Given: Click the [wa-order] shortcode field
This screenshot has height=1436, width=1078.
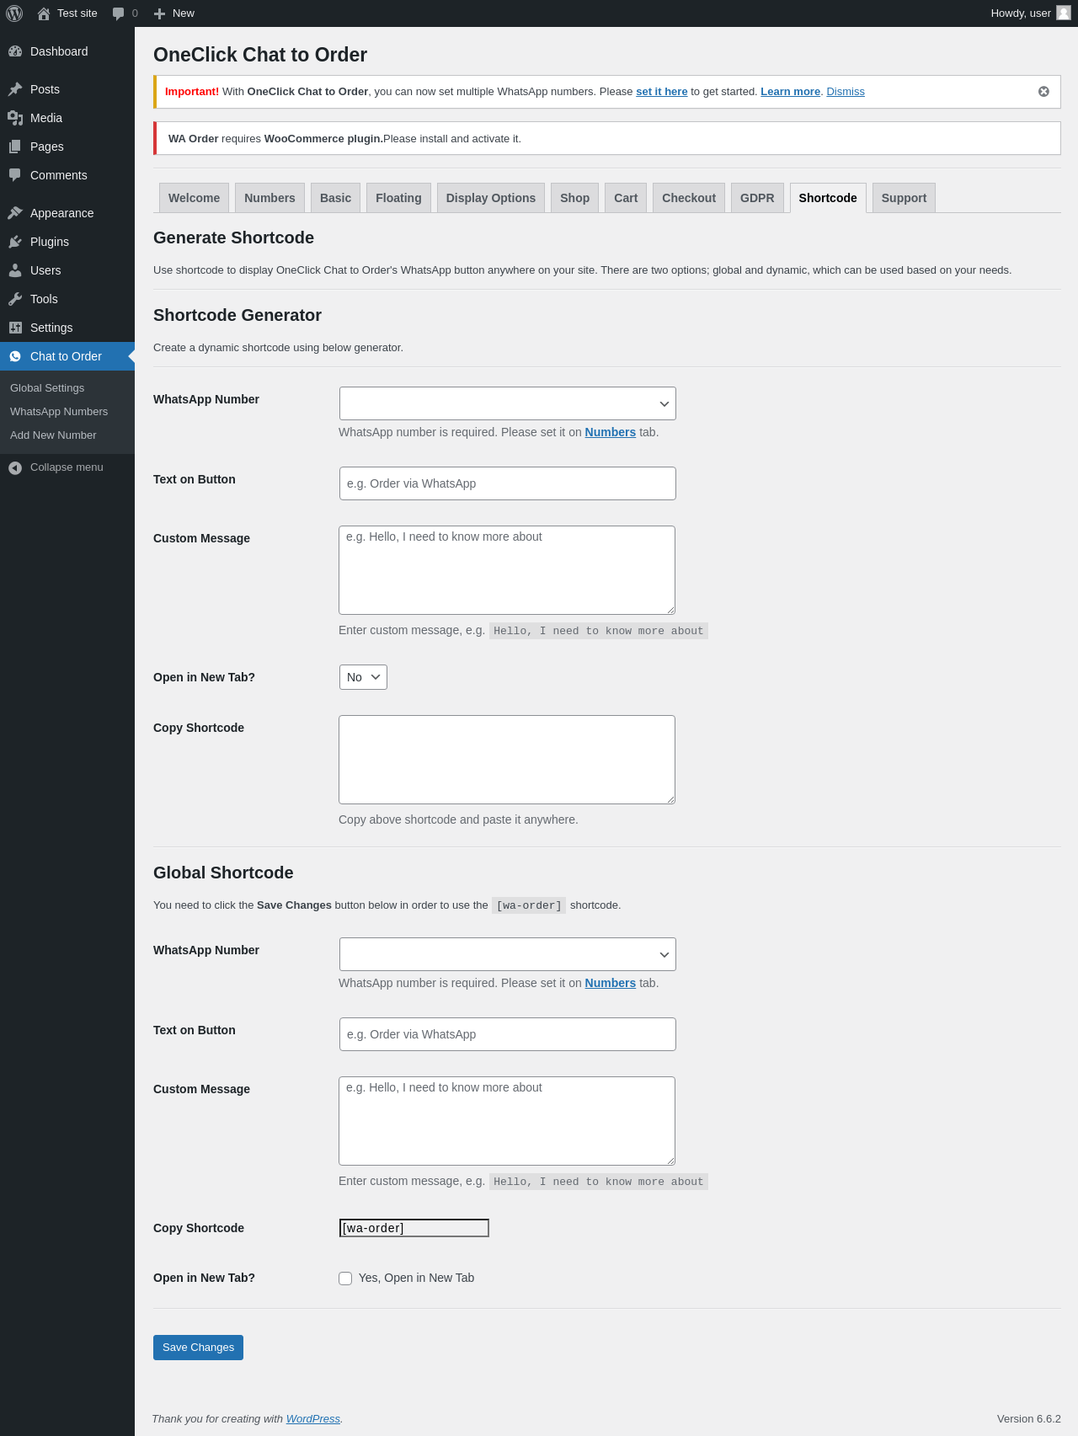Looking at the screenshot, I should [x=414, y=1228].
